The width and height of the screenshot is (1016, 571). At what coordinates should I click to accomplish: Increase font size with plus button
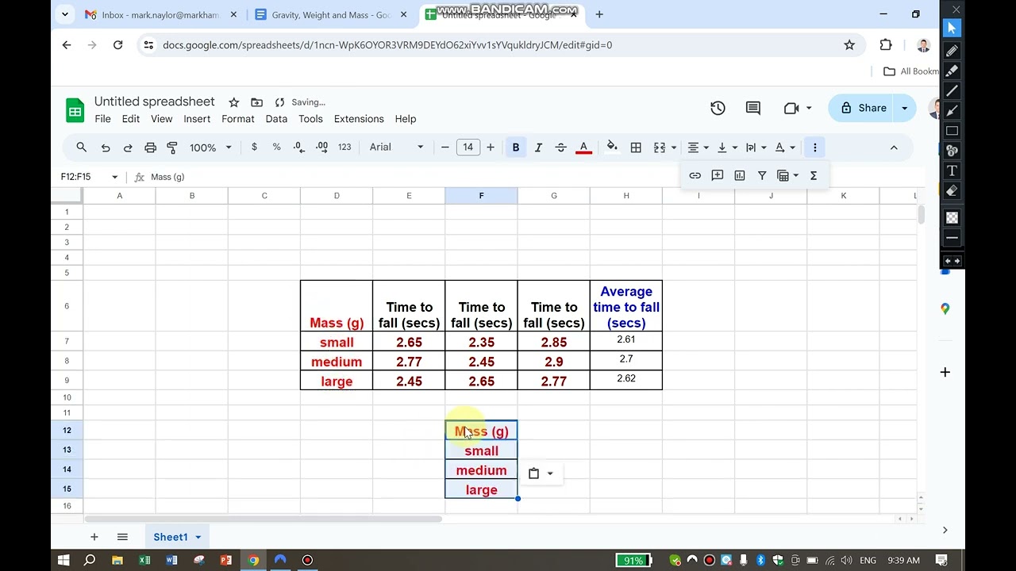pyautogui.click(x=491, y=148)
